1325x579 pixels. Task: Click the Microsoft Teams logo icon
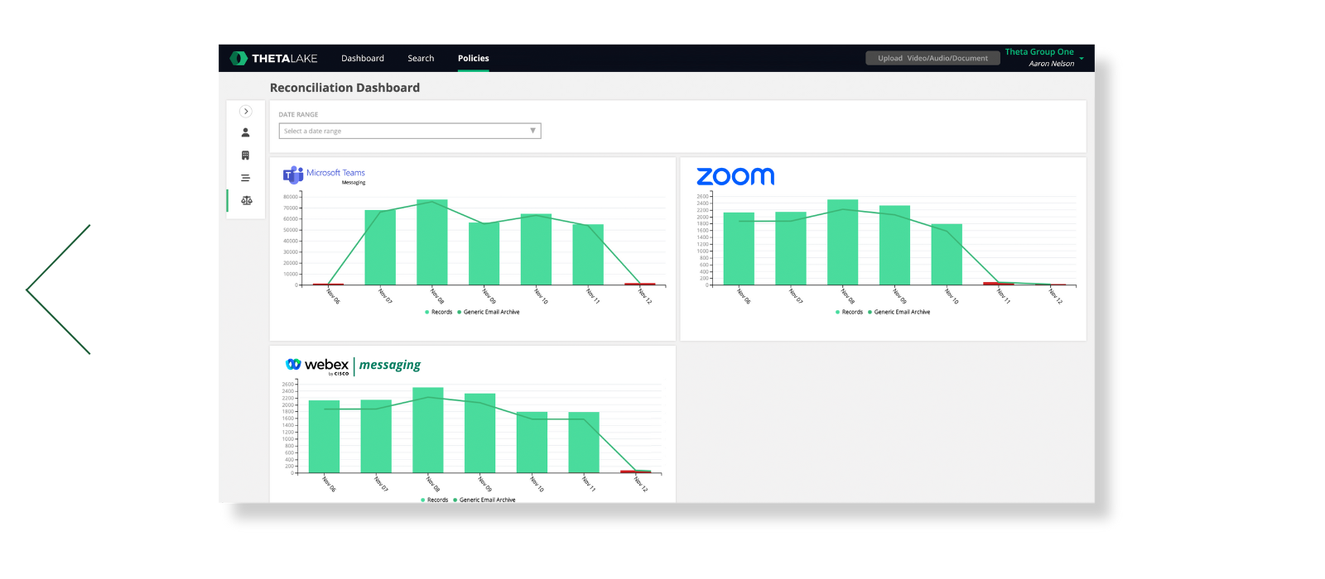(x=293, y=175)
